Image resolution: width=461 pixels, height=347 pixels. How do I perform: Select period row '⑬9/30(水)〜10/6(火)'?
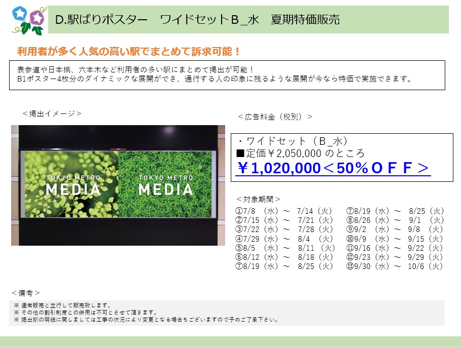(x=394, y=266)
